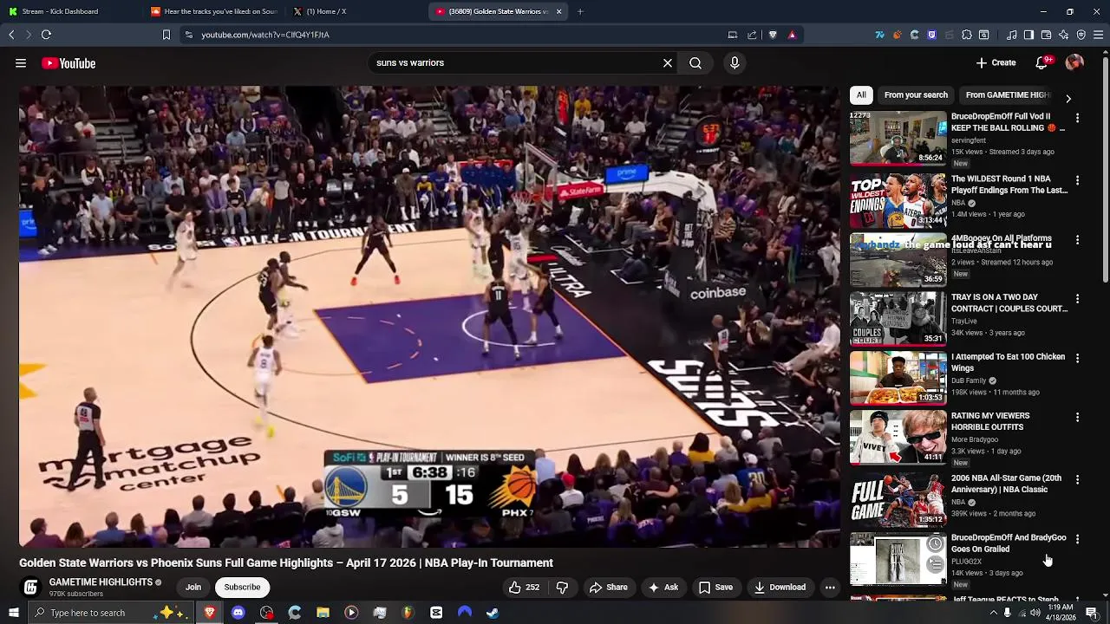Open the GAMETIME HIGHLIGHTS channel name
The width and height of the screenshot is (1110, 624).
point(101,582)
